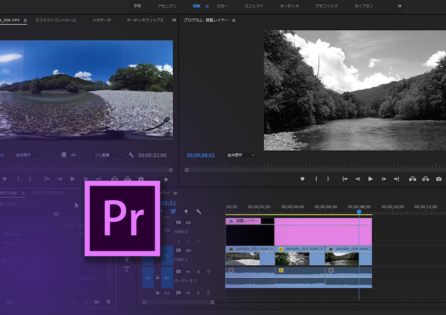Image resolution: width=446 pixels, height=315 pixels.
Task: Step forward one frame in Program monitor
Action: coord(384,179)
